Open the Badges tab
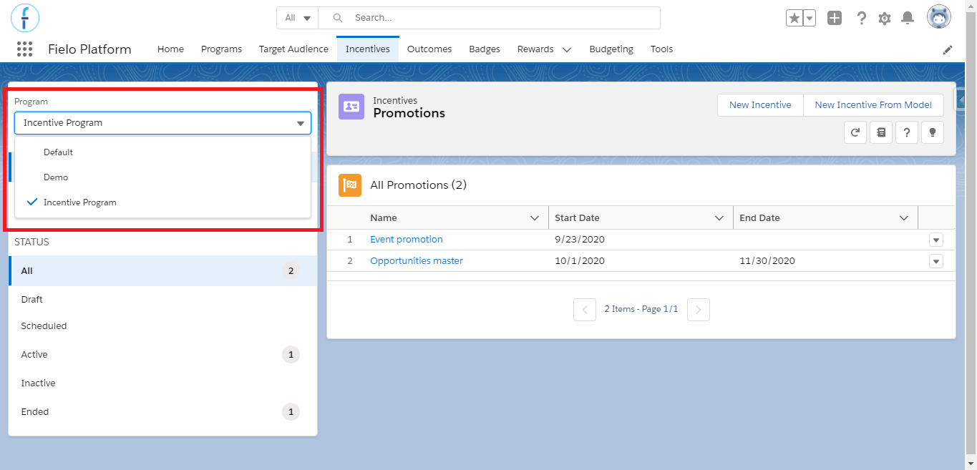The width and height of the screenshot is (977, 470). point(485,49)
